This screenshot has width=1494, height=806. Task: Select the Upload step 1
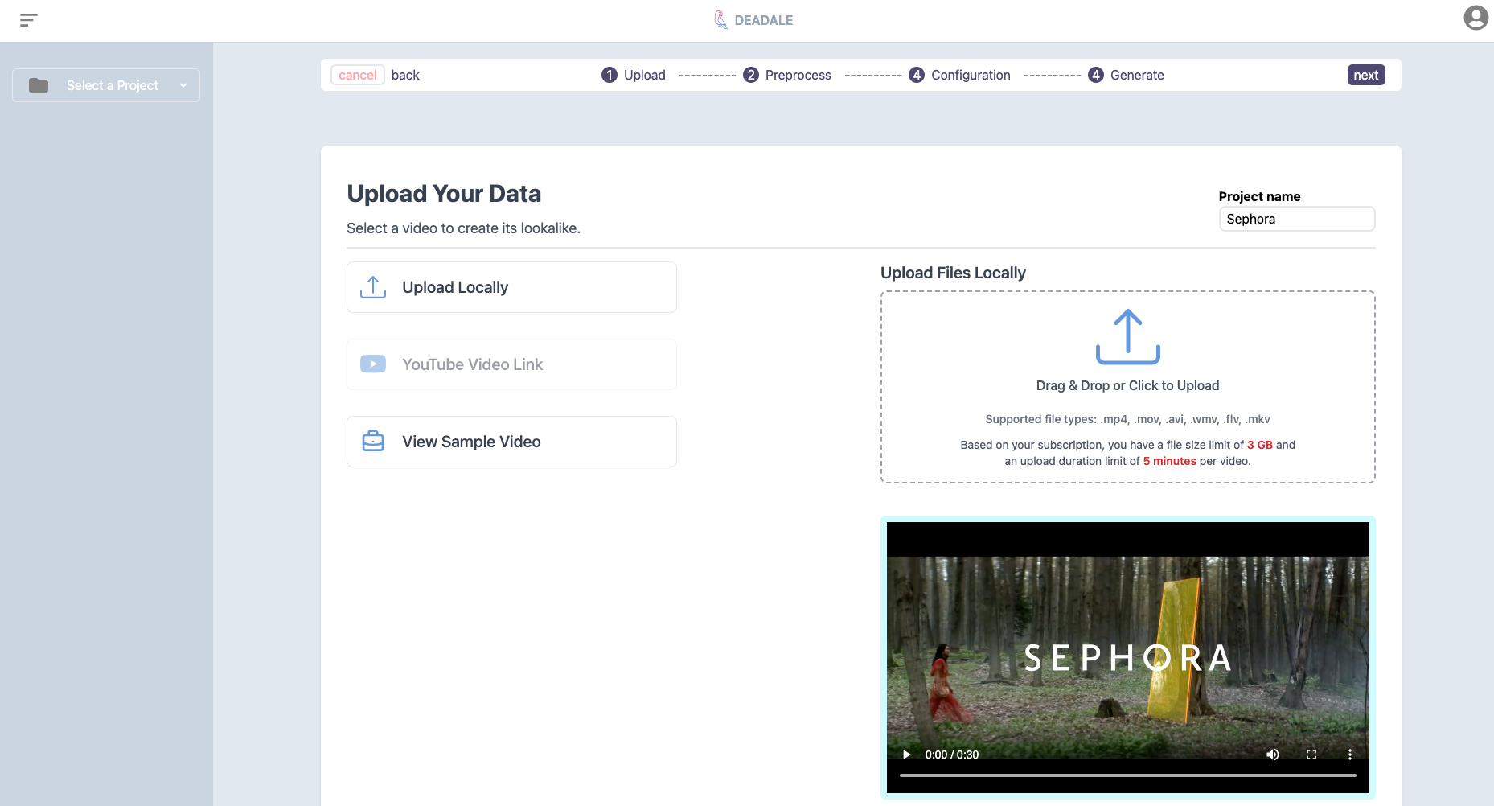[x=634, y=75]
